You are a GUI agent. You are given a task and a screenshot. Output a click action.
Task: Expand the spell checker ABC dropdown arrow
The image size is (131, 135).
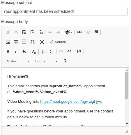pyautogui.click(x=72, y=32)
